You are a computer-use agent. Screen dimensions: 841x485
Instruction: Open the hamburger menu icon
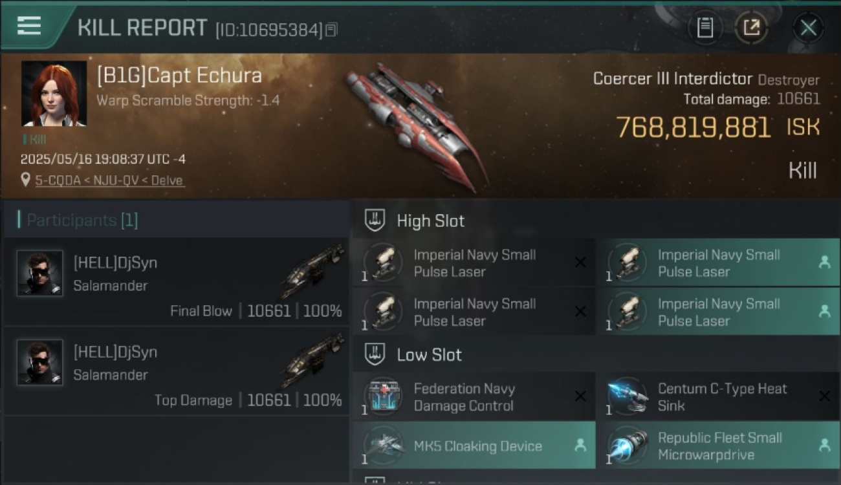[x=29, y=26]
